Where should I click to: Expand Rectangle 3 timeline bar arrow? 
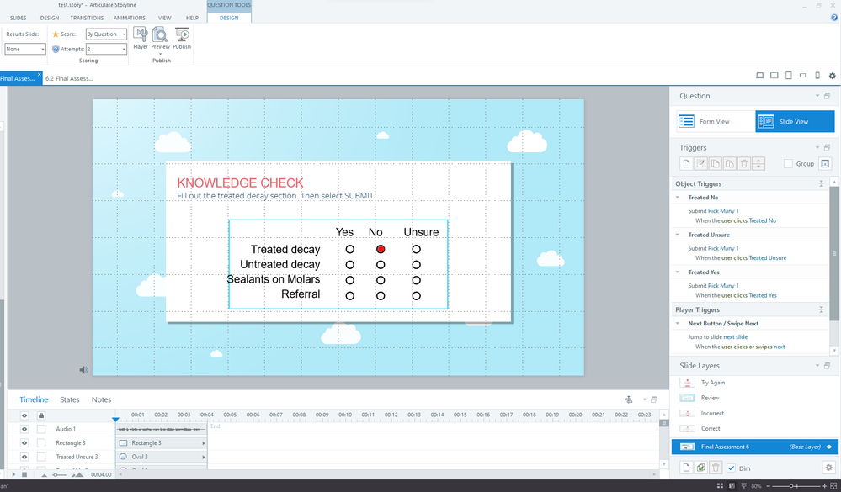pos(203,443)
